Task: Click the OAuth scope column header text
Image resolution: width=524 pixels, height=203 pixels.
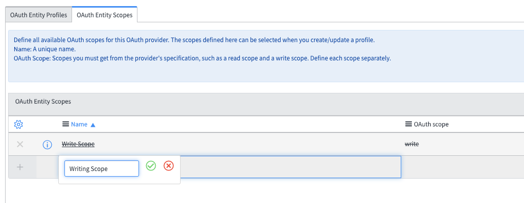Action: click(431, 124)
